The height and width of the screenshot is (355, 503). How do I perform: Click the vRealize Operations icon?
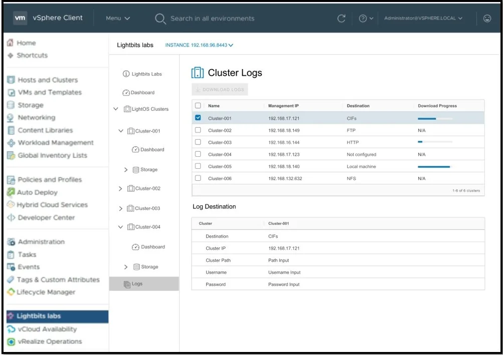tap(11, 341)
